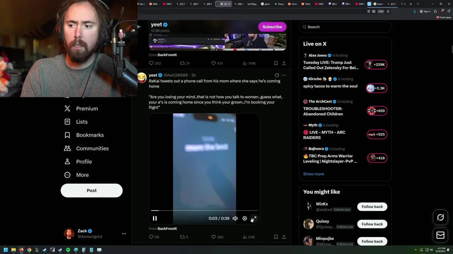Go back using the arrow beside yeet header
453x254 pixels.
pos(139,27)
